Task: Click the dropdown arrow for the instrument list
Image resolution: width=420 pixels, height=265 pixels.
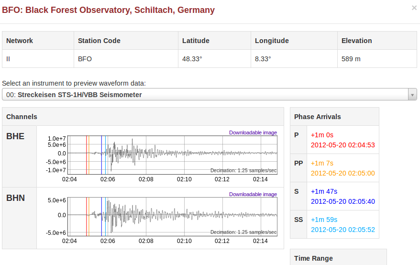Action: pyautogui.click(x=412, y=95)
